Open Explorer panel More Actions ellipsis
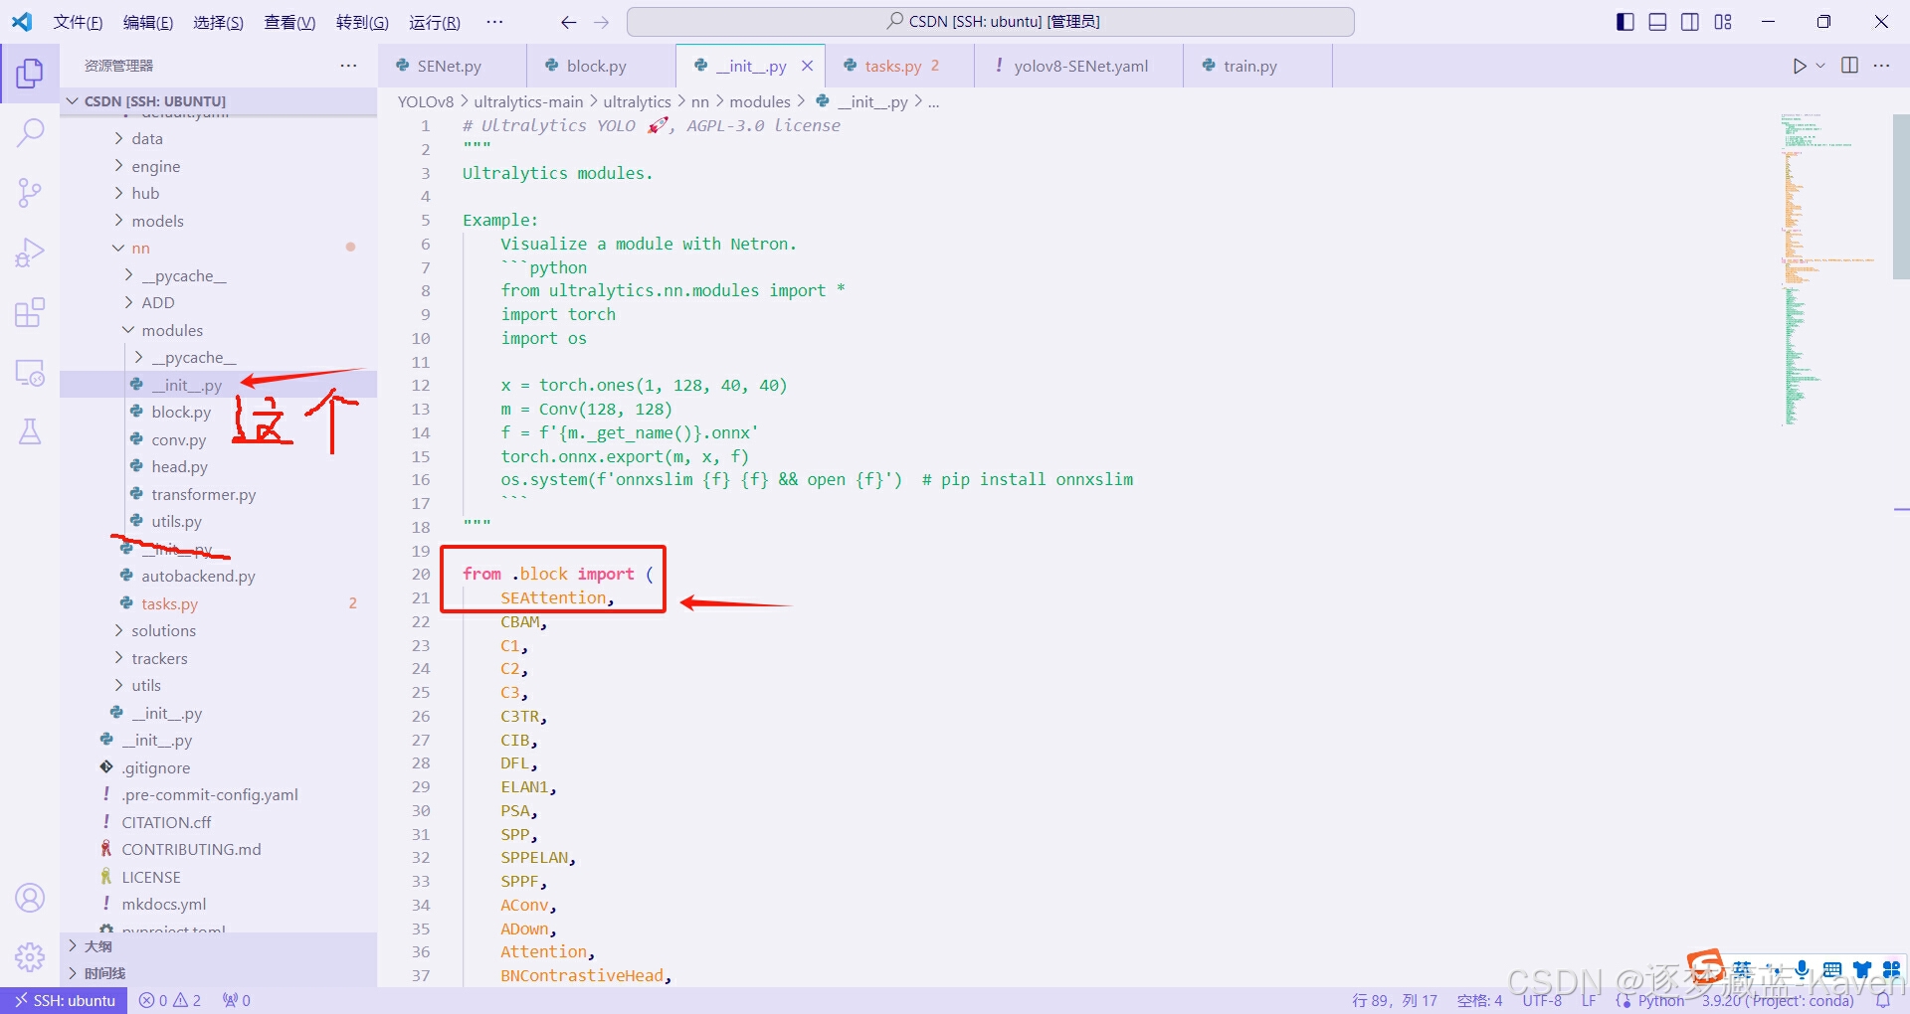Viewport: 1910px width, 1014px height. coord(348,66)
